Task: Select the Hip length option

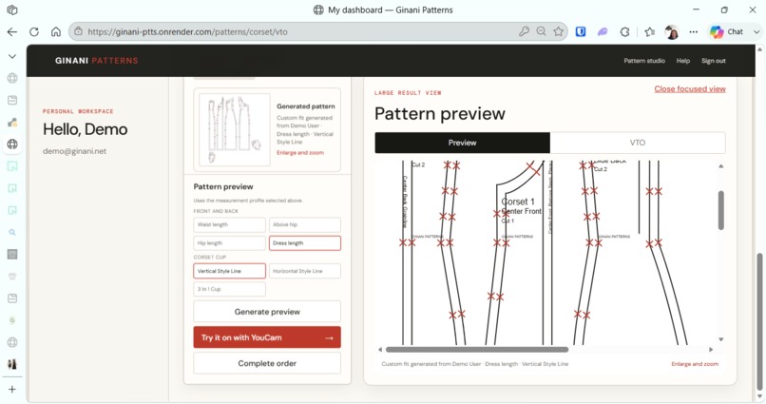Action: coord(229,243)
